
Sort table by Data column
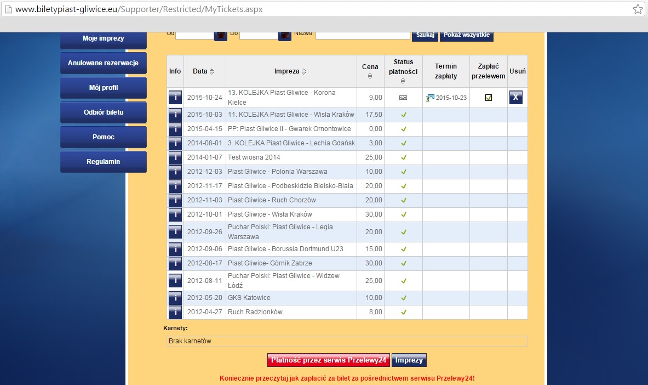212,71
